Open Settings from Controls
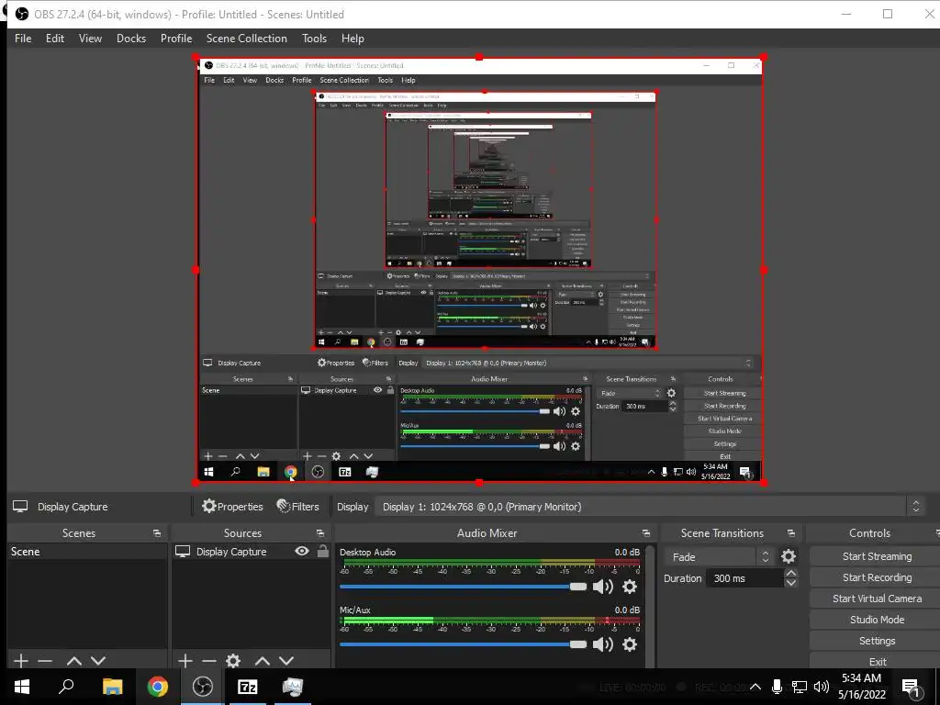Image resolution: width=940 pixels, height=705 pixels. tap(877, 641)
